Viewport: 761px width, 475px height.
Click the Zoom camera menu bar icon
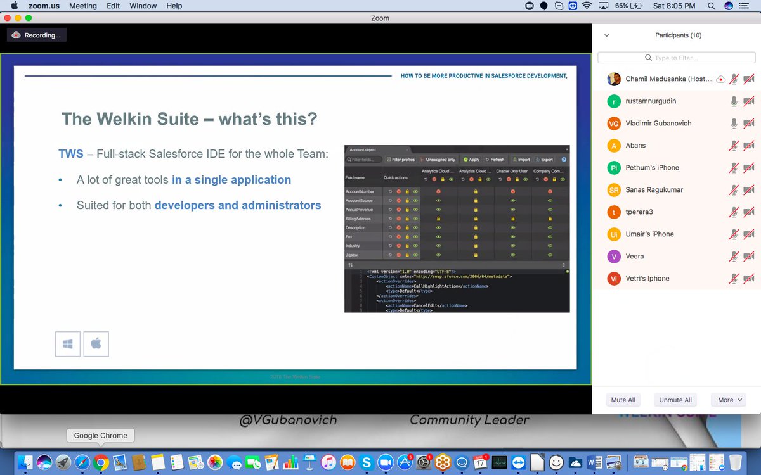point(530,6)
